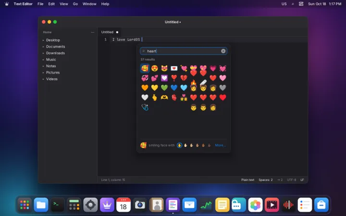Insert the love letter envelope emoji

click(174, 68)
